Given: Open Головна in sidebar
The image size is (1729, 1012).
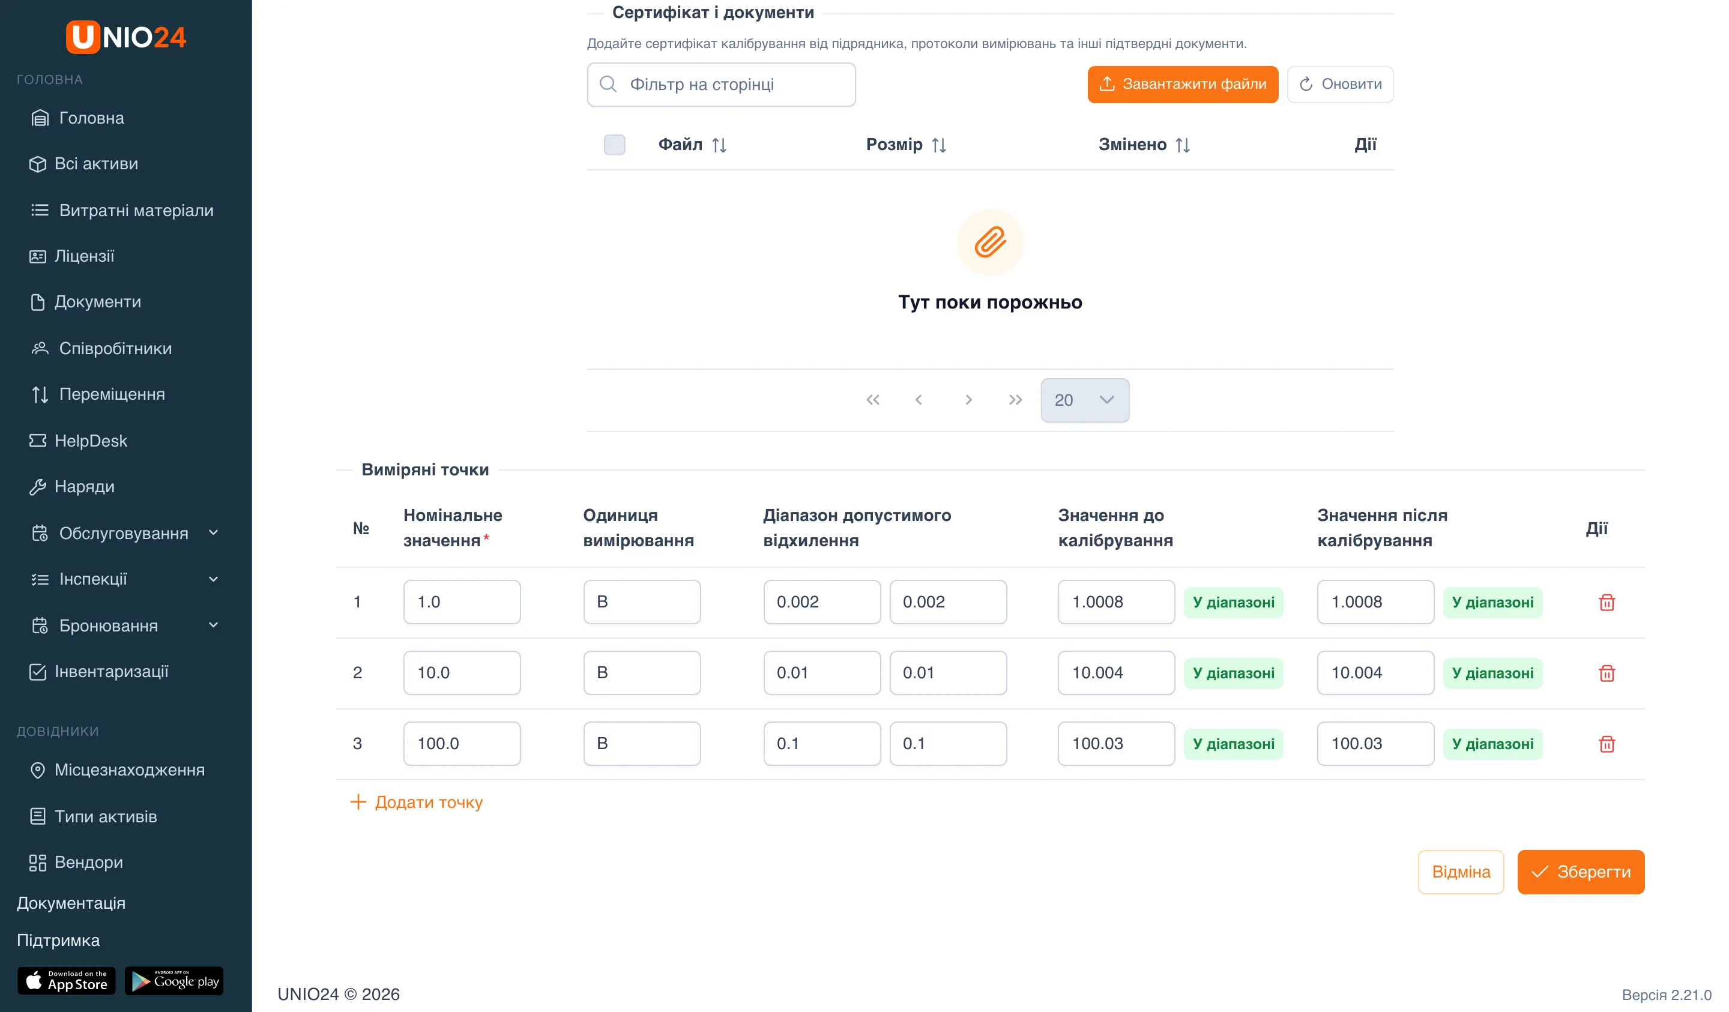Looking at the screenshot, I should (x=77, y=118).
